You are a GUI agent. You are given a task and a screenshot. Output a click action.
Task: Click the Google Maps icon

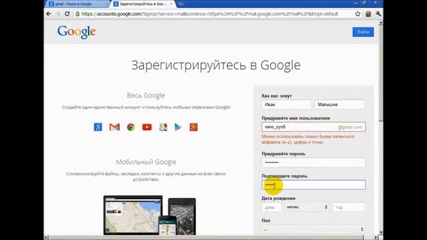coord(163,127)
